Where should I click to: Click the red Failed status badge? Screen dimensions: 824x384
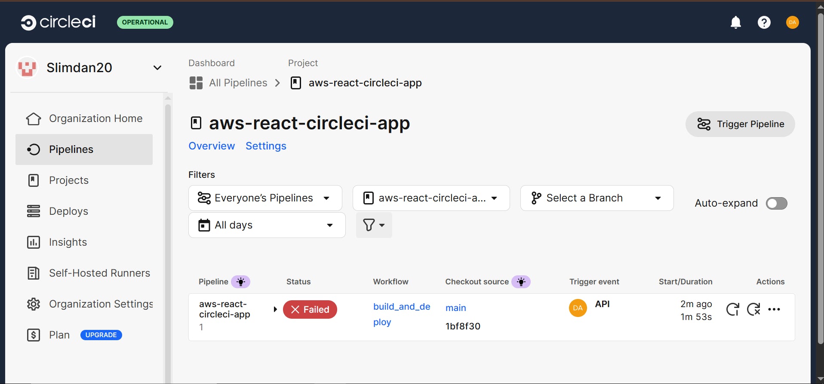(x=310, y=310)
